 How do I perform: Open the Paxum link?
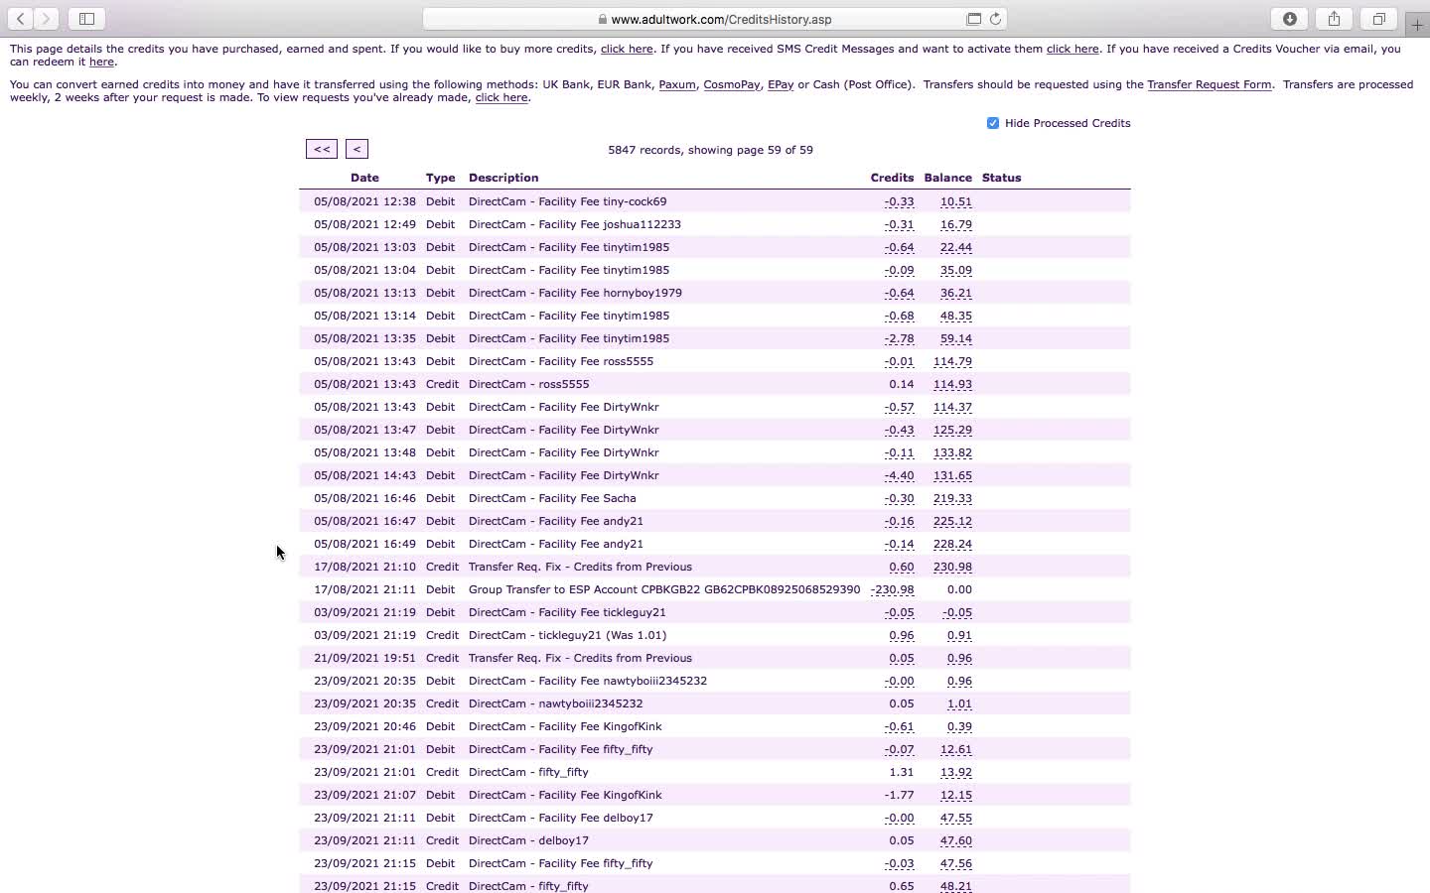(677, 84)
